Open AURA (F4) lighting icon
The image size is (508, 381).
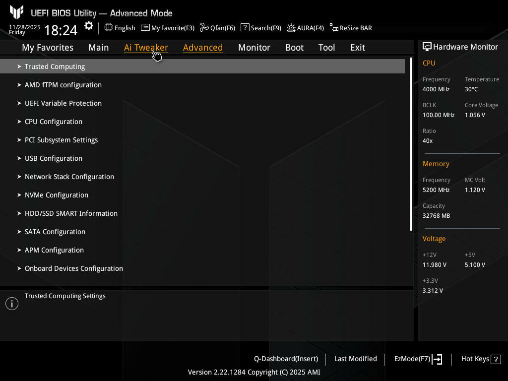point(291,28)
